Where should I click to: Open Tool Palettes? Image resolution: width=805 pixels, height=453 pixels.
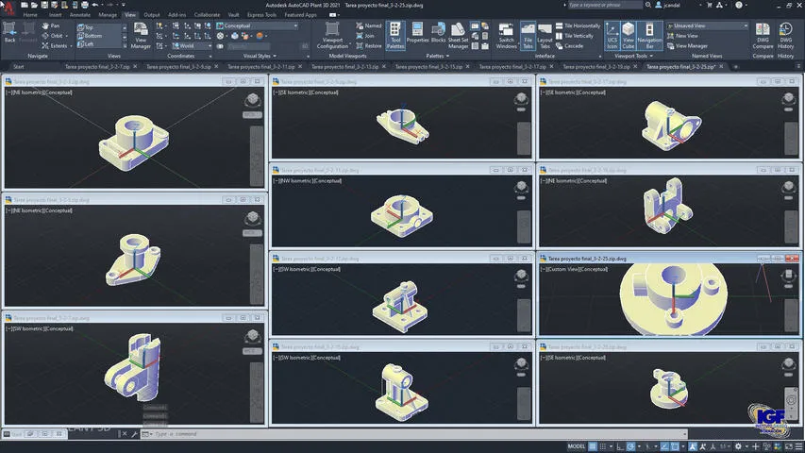[395, 36]
